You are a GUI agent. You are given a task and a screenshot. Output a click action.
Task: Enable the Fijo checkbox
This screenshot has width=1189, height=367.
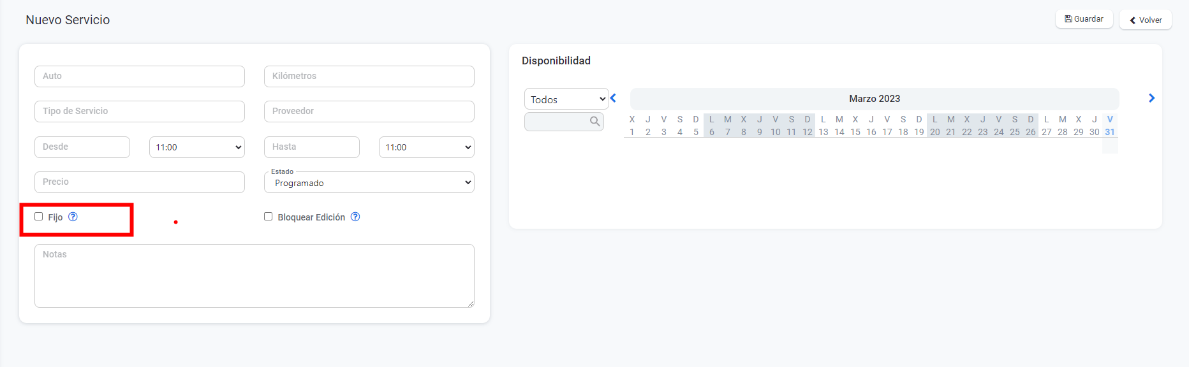coord(39,217)
